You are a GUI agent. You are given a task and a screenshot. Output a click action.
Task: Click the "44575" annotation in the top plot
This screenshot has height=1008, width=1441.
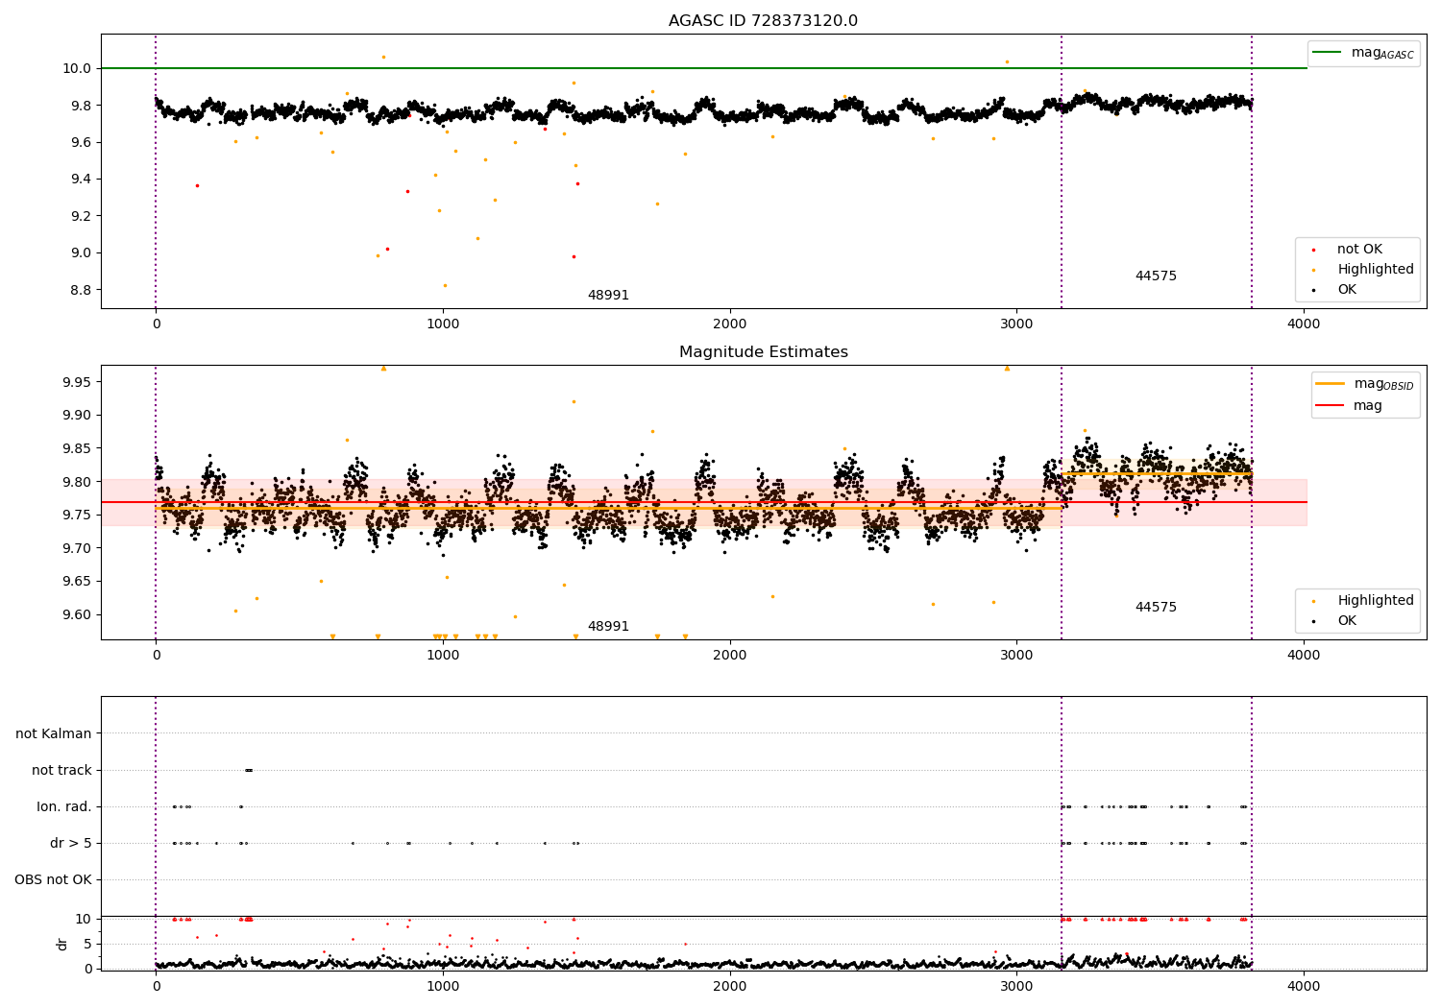click(1156, 276)
